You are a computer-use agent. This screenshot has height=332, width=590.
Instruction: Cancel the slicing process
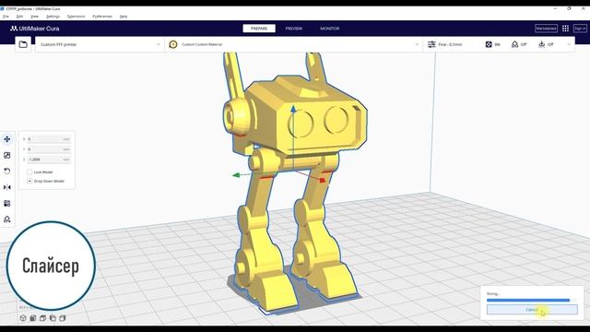pos(532,310)
